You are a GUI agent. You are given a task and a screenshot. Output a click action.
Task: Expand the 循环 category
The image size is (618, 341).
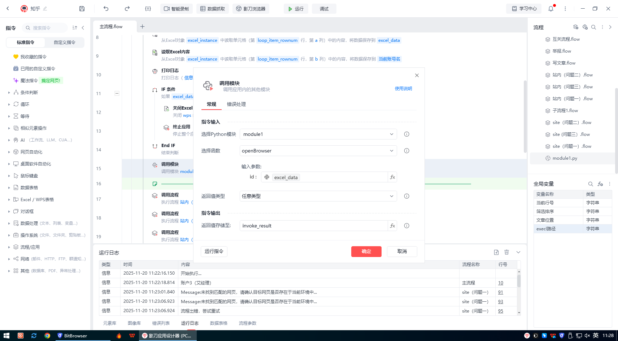tap(9, 105)
